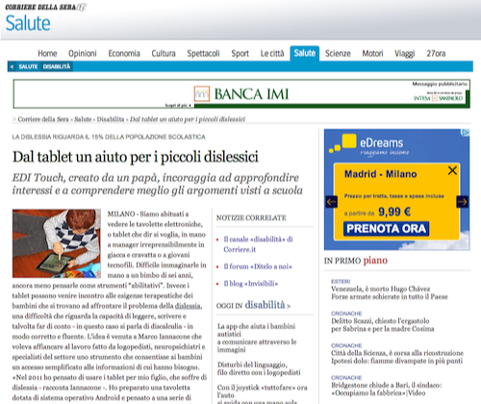
Task: Click the CRONACHE label above Delitto Scazzi
Action: tap(346, 314)
